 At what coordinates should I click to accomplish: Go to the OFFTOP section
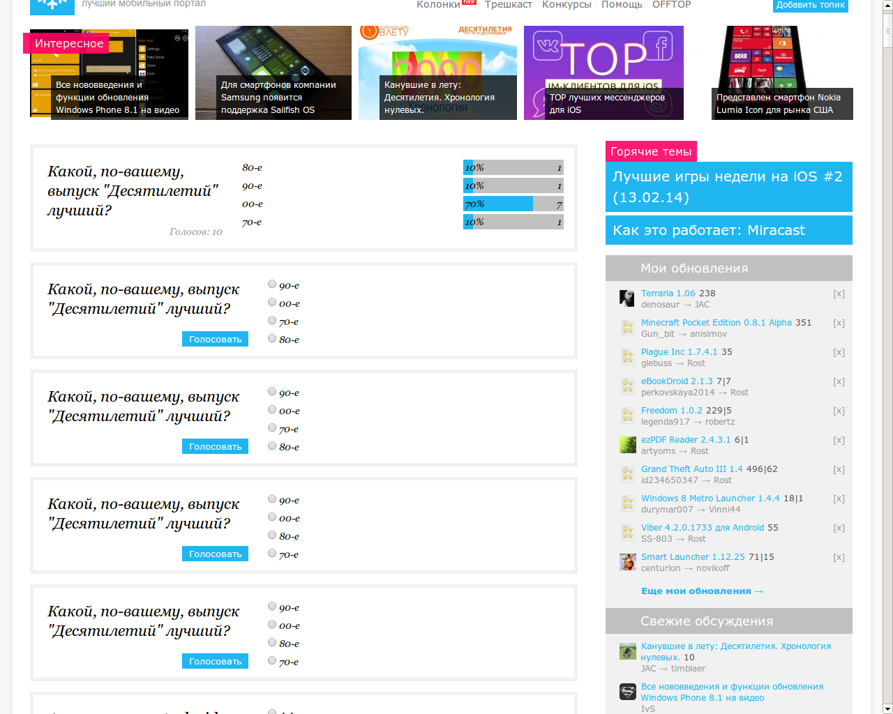point(672,5)
